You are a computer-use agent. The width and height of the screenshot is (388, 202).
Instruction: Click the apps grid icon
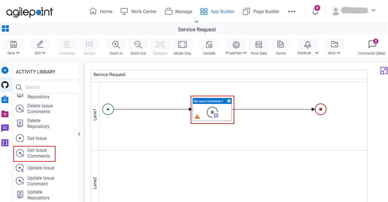click(5, 28)
